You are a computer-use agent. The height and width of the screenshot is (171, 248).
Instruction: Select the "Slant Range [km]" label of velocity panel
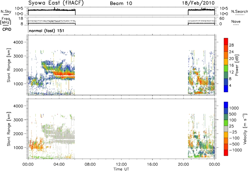pyautogui.click(x=9, y=129)
